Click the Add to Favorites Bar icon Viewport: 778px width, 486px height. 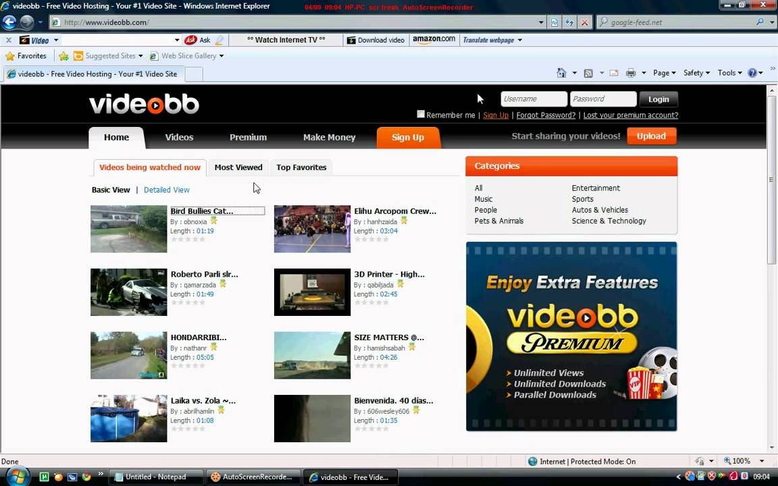[x=63, y=56]
